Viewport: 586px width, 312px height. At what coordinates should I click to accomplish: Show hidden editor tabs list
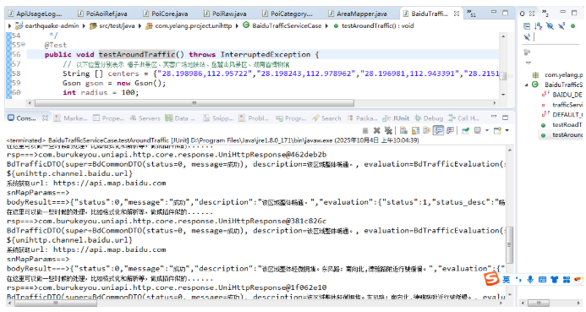coord(471,14)
